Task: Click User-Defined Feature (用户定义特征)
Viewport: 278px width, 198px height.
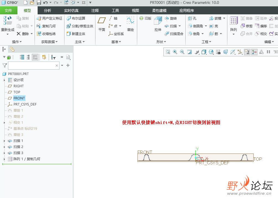Action: (50, 19)
